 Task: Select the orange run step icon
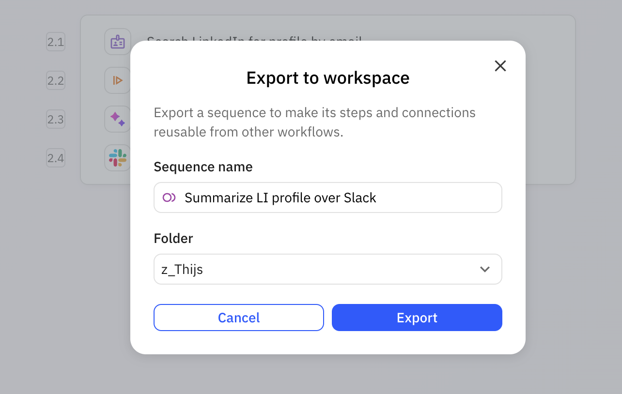point(117,80)
